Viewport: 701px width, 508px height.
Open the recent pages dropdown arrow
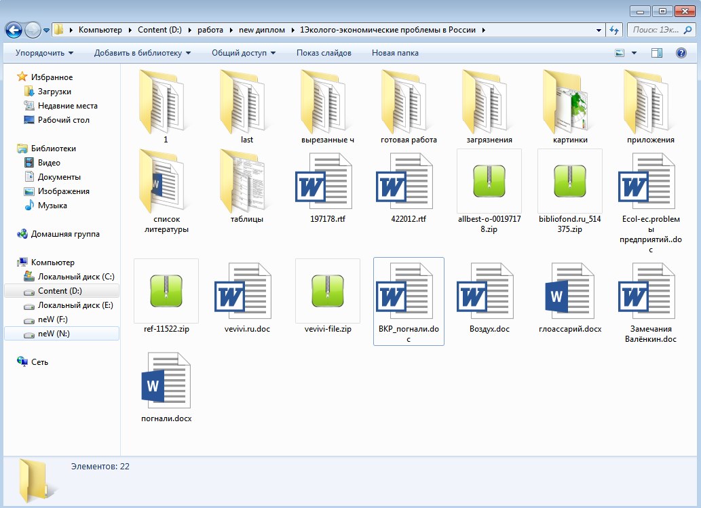pyautogui.click(x=46, y=31)
